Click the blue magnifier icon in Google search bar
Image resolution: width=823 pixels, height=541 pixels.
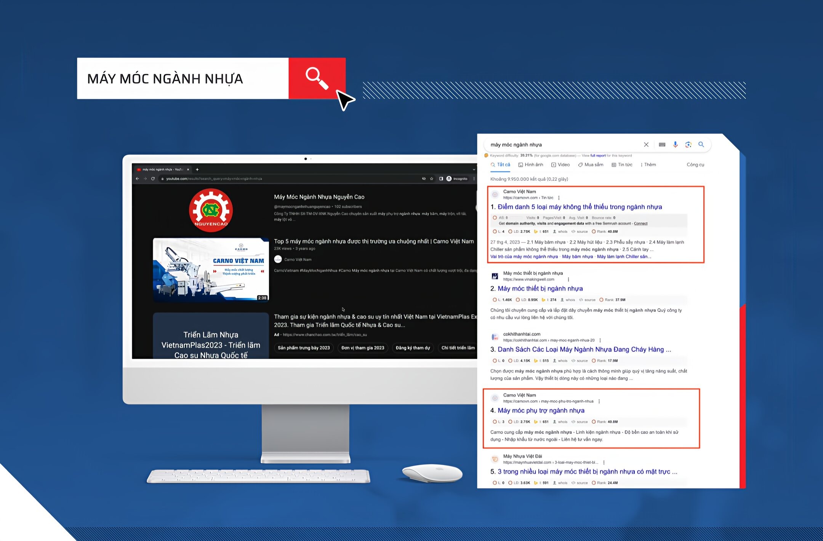(x=701, y=145)
